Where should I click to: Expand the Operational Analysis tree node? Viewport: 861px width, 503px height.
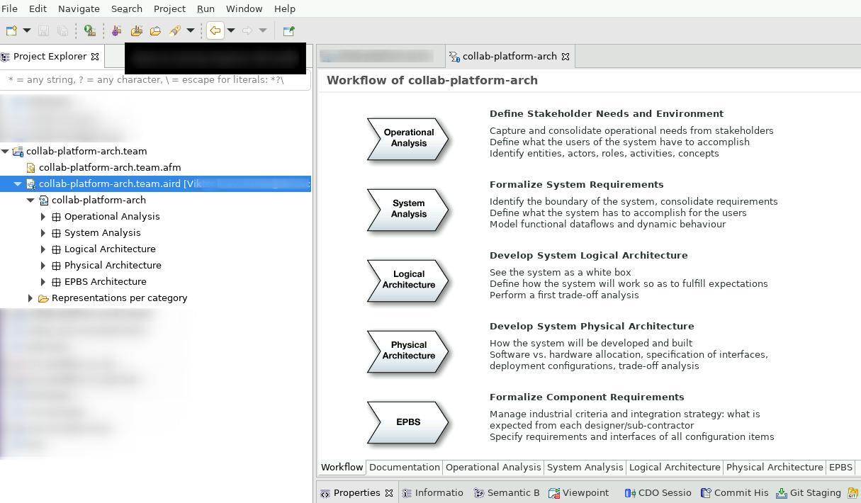coord(43,216)
